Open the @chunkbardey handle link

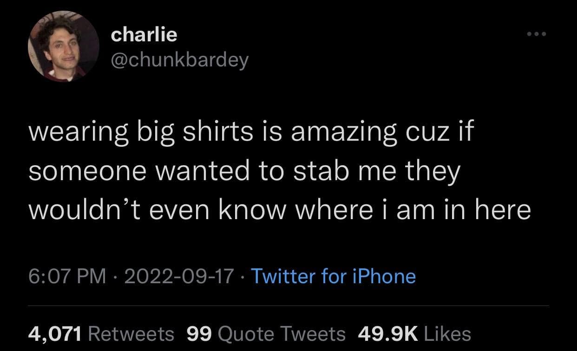coord(180,60)
